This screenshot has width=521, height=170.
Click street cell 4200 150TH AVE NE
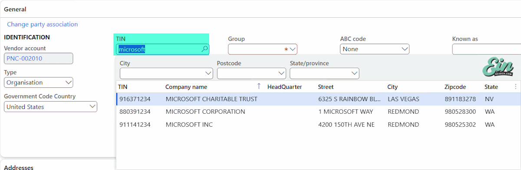click(346, 125)
